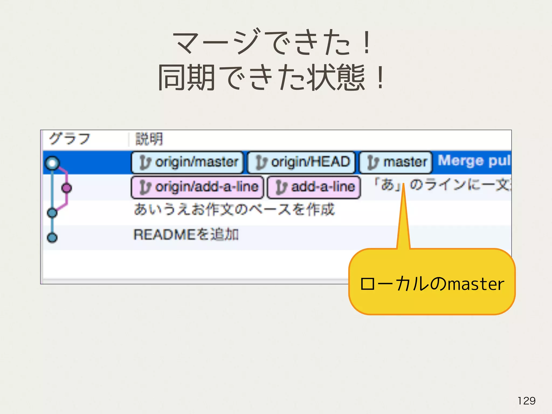Open the Merge pull commit message
This screenshot has width=552, height=414.
pyautogui.click(x=474, y=161)
